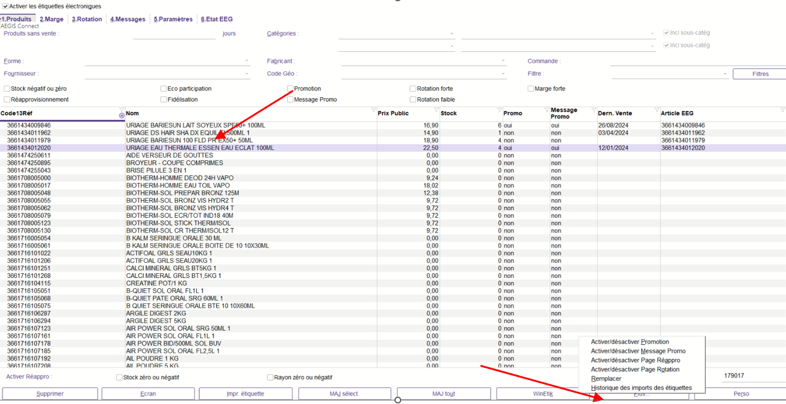Click the Prix Public column filter icon

(x=437, y=110)
